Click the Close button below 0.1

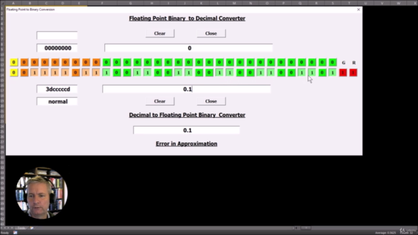pyautogui.click(x=211, y=101)
